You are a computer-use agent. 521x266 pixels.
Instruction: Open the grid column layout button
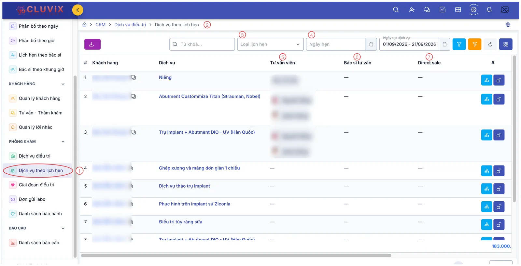[x=506, y=44]
